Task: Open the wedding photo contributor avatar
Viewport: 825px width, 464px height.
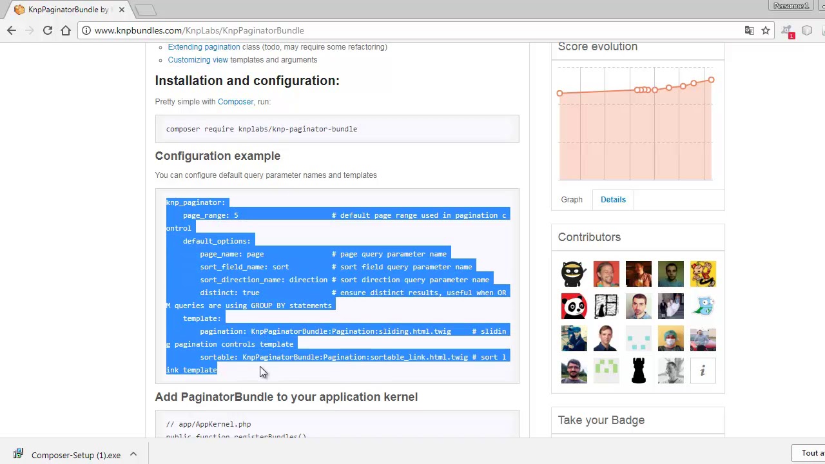Action: point(670,306)
